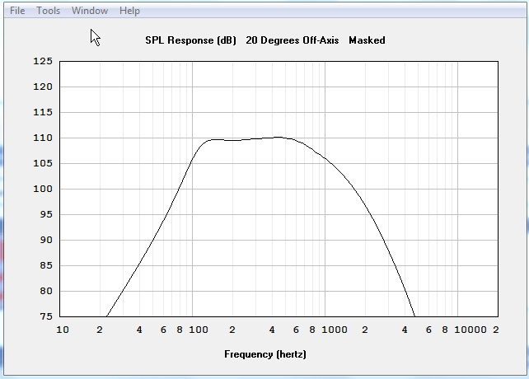Click the 95 value on the dB axis
529x379 pixels.
coord(46,214)
